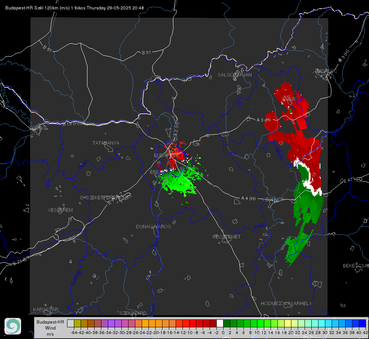Pick the bright green swatch between 10 and 12
The width and height of the screenshot is (369, 339).
pyautogui.click(x=260, y=323)
